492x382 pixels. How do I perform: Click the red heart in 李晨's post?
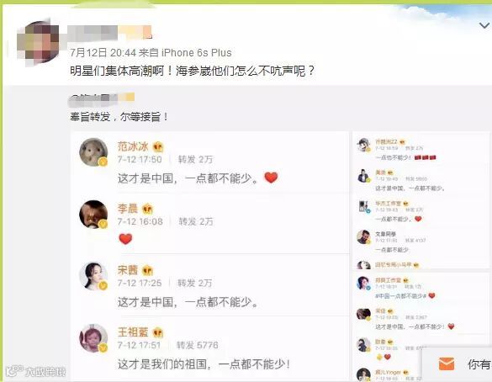point(125,239)
